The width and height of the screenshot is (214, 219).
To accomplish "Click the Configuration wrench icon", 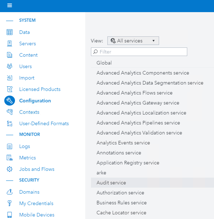I will tap(10, 101).
